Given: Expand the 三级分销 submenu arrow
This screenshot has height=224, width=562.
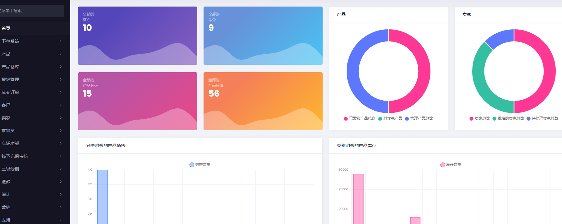Looking at the screenshot, I should [61, 169].
